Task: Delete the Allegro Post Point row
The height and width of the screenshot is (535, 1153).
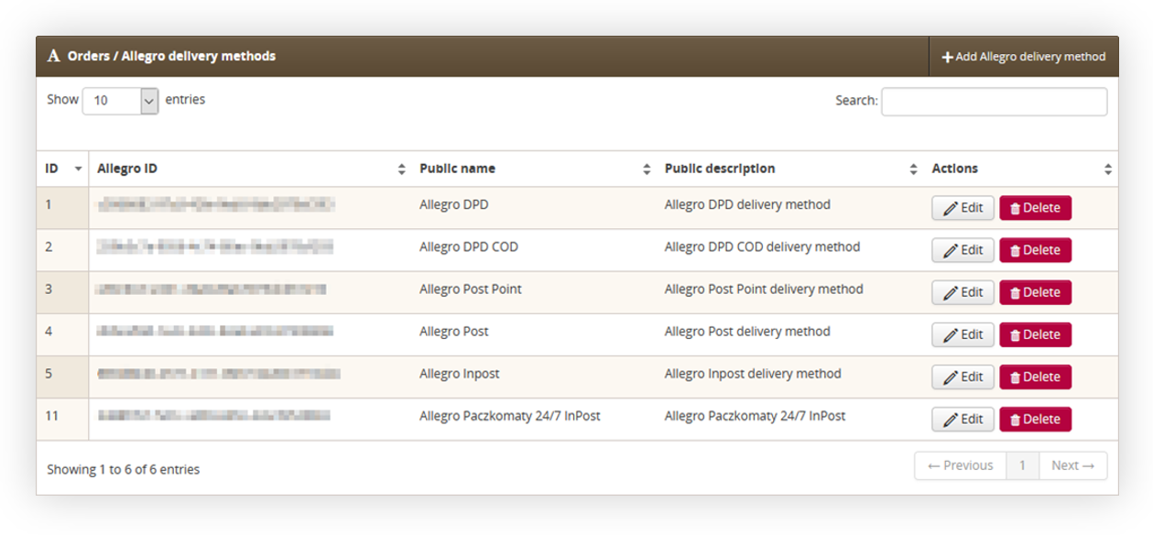Action: pos(1035,292)
